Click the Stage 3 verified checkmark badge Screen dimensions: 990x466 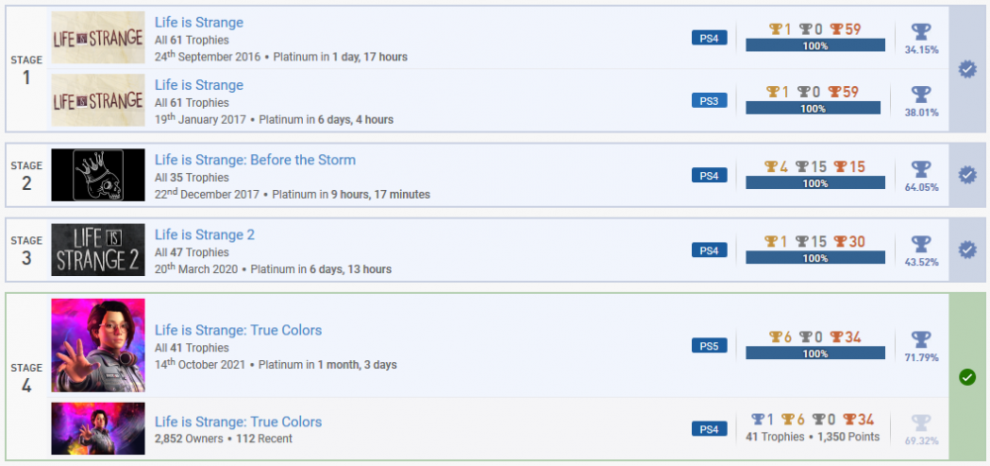pyautogui.click(x=968, y=250)
